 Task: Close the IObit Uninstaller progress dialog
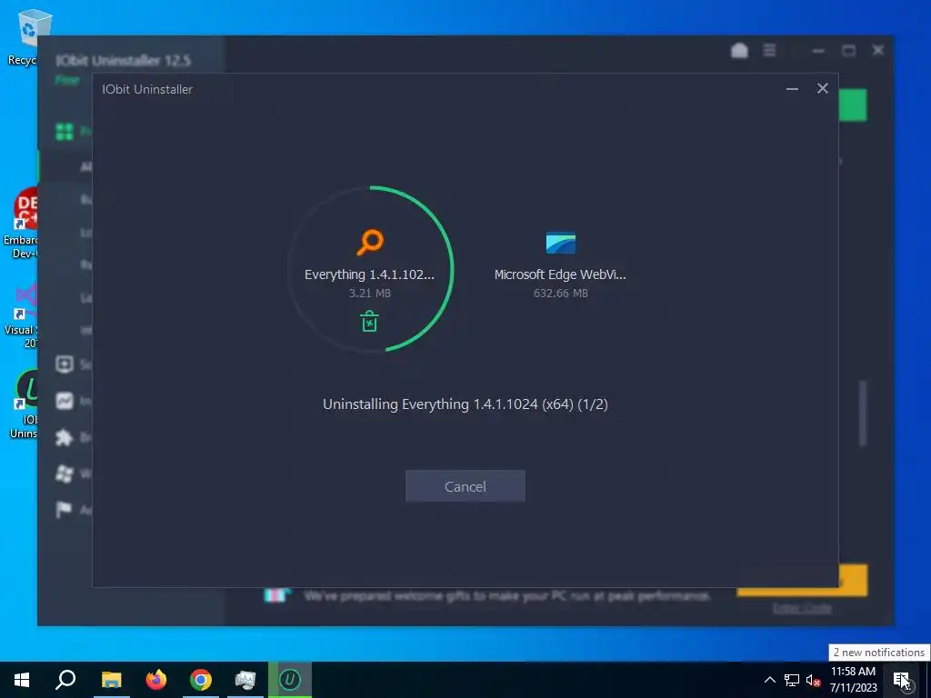coord(822,88)
